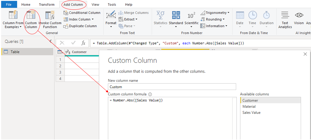The height and width of the screenshot is (140, 311).
Task: Click the Statistics icon
Action: (x=160, y=15)
